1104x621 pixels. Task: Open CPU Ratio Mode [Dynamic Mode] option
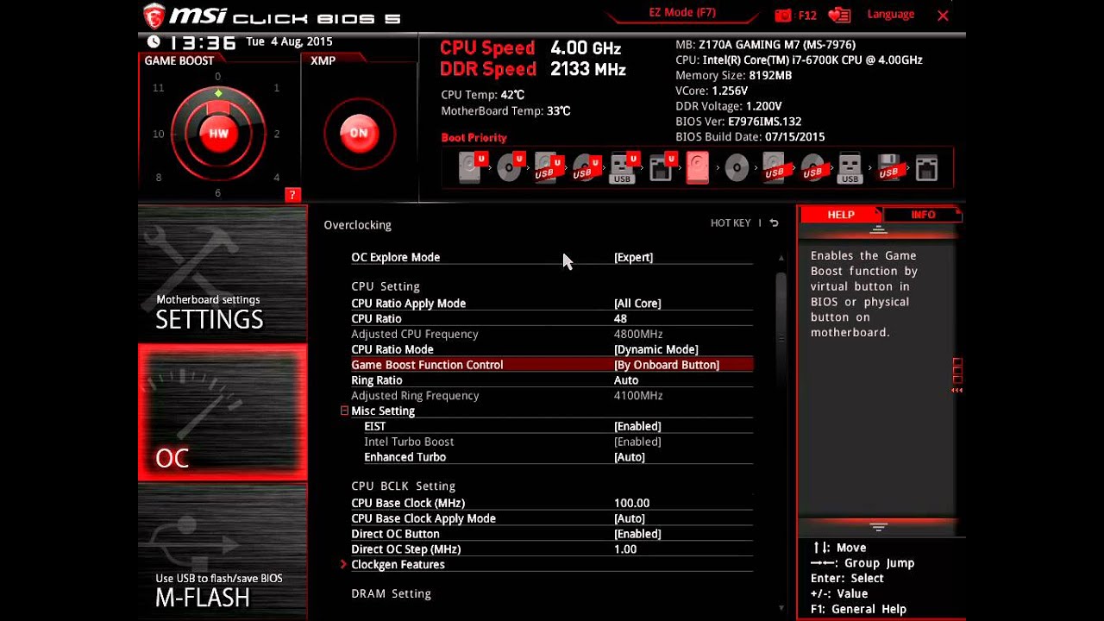[x=551, y=349]
